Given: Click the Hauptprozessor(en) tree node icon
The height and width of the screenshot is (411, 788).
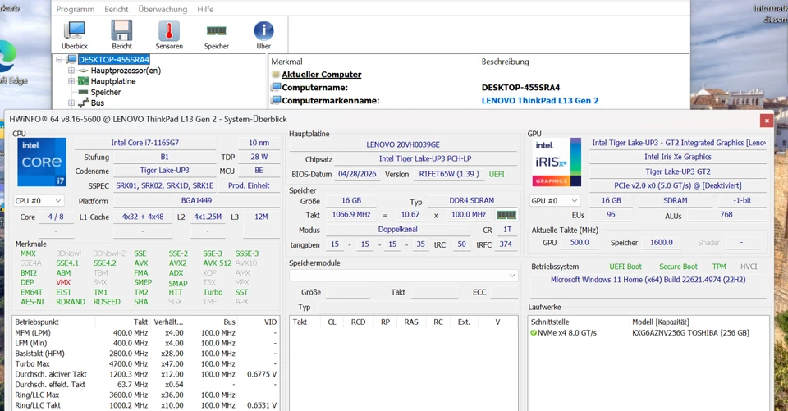Looking at the screenshot, I should [x=83, y=71].
